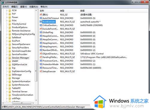This screenshot has width=150, height=110.
Task: Select the ProtectionMode value name
Action: (x=50, y=64)
